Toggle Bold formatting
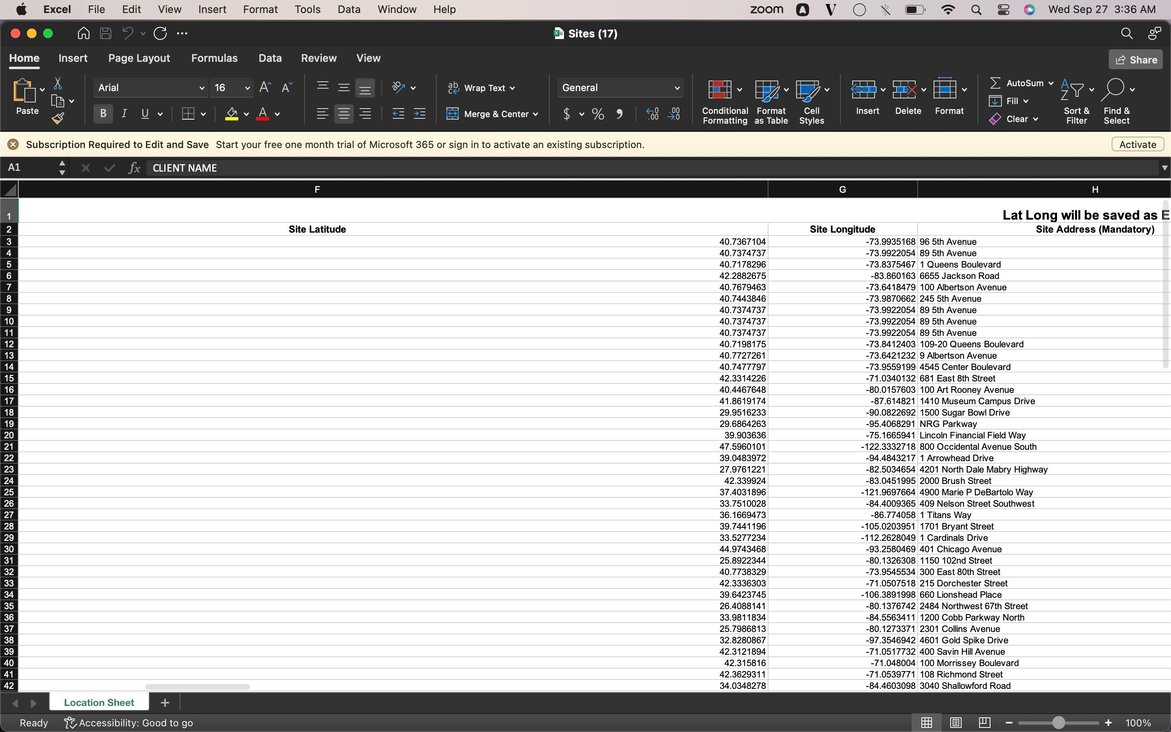The image size is (1171, 732). (x=103, y=114)
